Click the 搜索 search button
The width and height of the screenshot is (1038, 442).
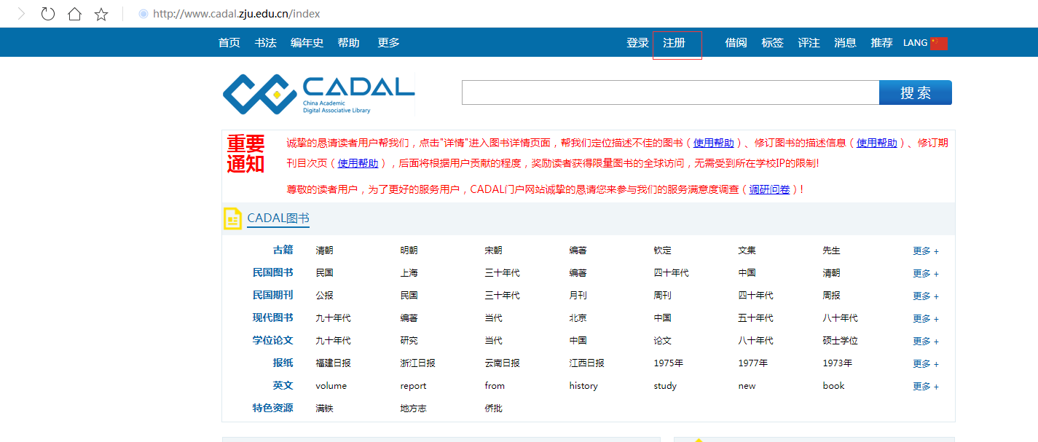(x=915, y=92)
